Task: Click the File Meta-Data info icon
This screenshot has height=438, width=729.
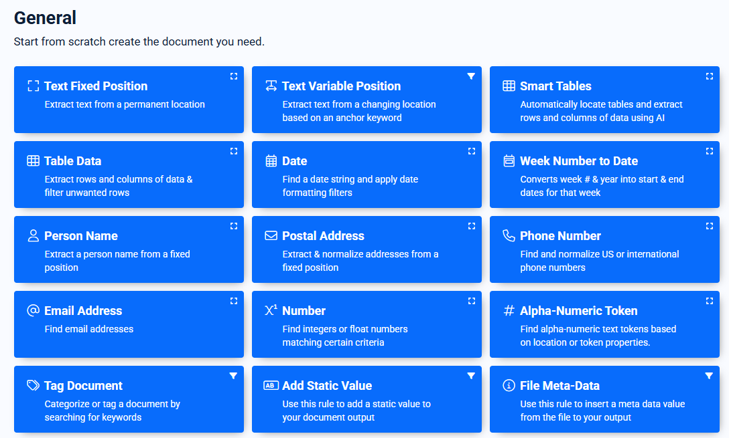Action: 509,385
